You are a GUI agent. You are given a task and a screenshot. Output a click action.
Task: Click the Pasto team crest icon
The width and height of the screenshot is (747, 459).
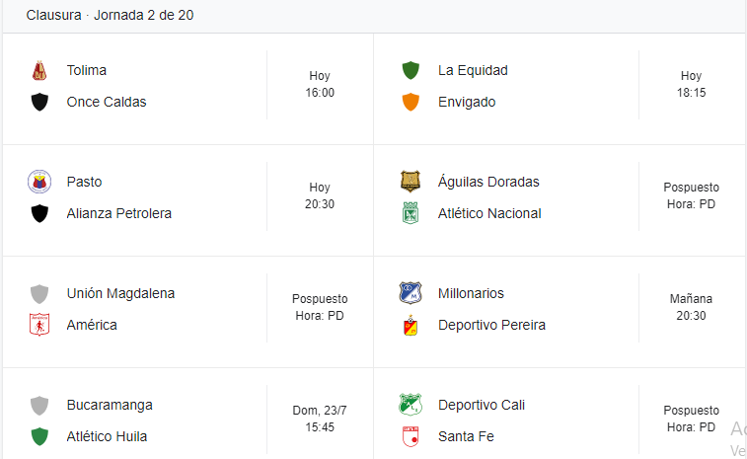pos(39,182)
